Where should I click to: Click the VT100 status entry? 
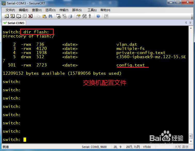click(x=147, y=147)
